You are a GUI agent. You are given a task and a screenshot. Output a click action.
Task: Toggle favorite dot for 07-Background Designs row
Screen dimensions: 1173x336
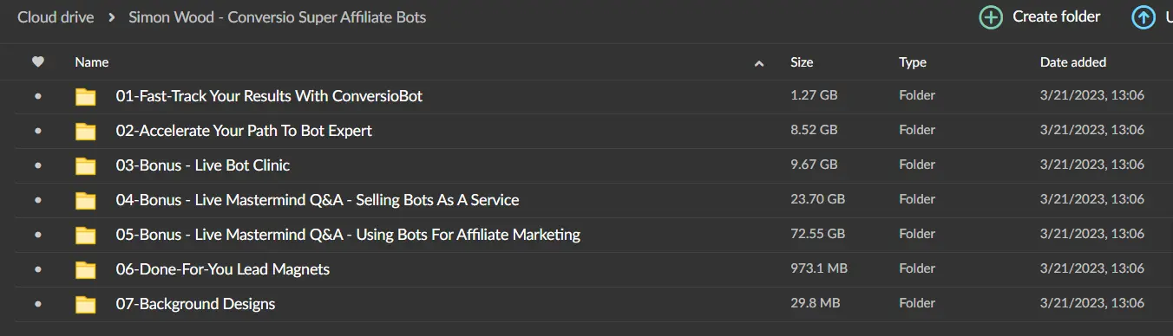click(37, 304)
